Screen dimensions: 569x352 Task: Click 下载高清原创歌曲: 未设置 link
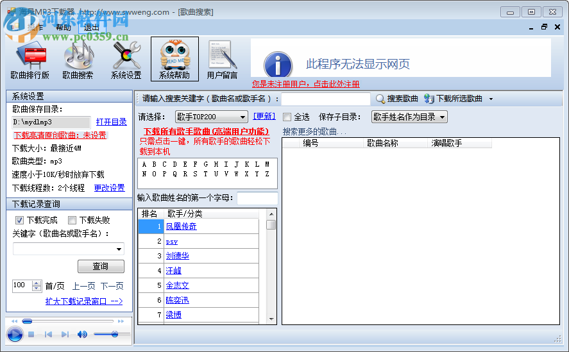pos(60,135)
